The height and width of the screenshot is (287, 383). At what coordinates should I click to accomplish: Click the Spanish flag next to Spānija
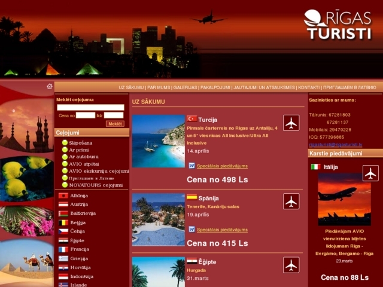click(x=191, y=197)
